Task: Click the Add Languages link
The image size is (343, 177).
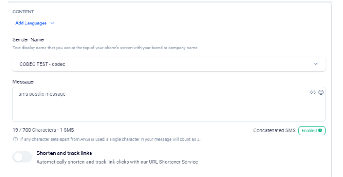Action: click(31, 23)
